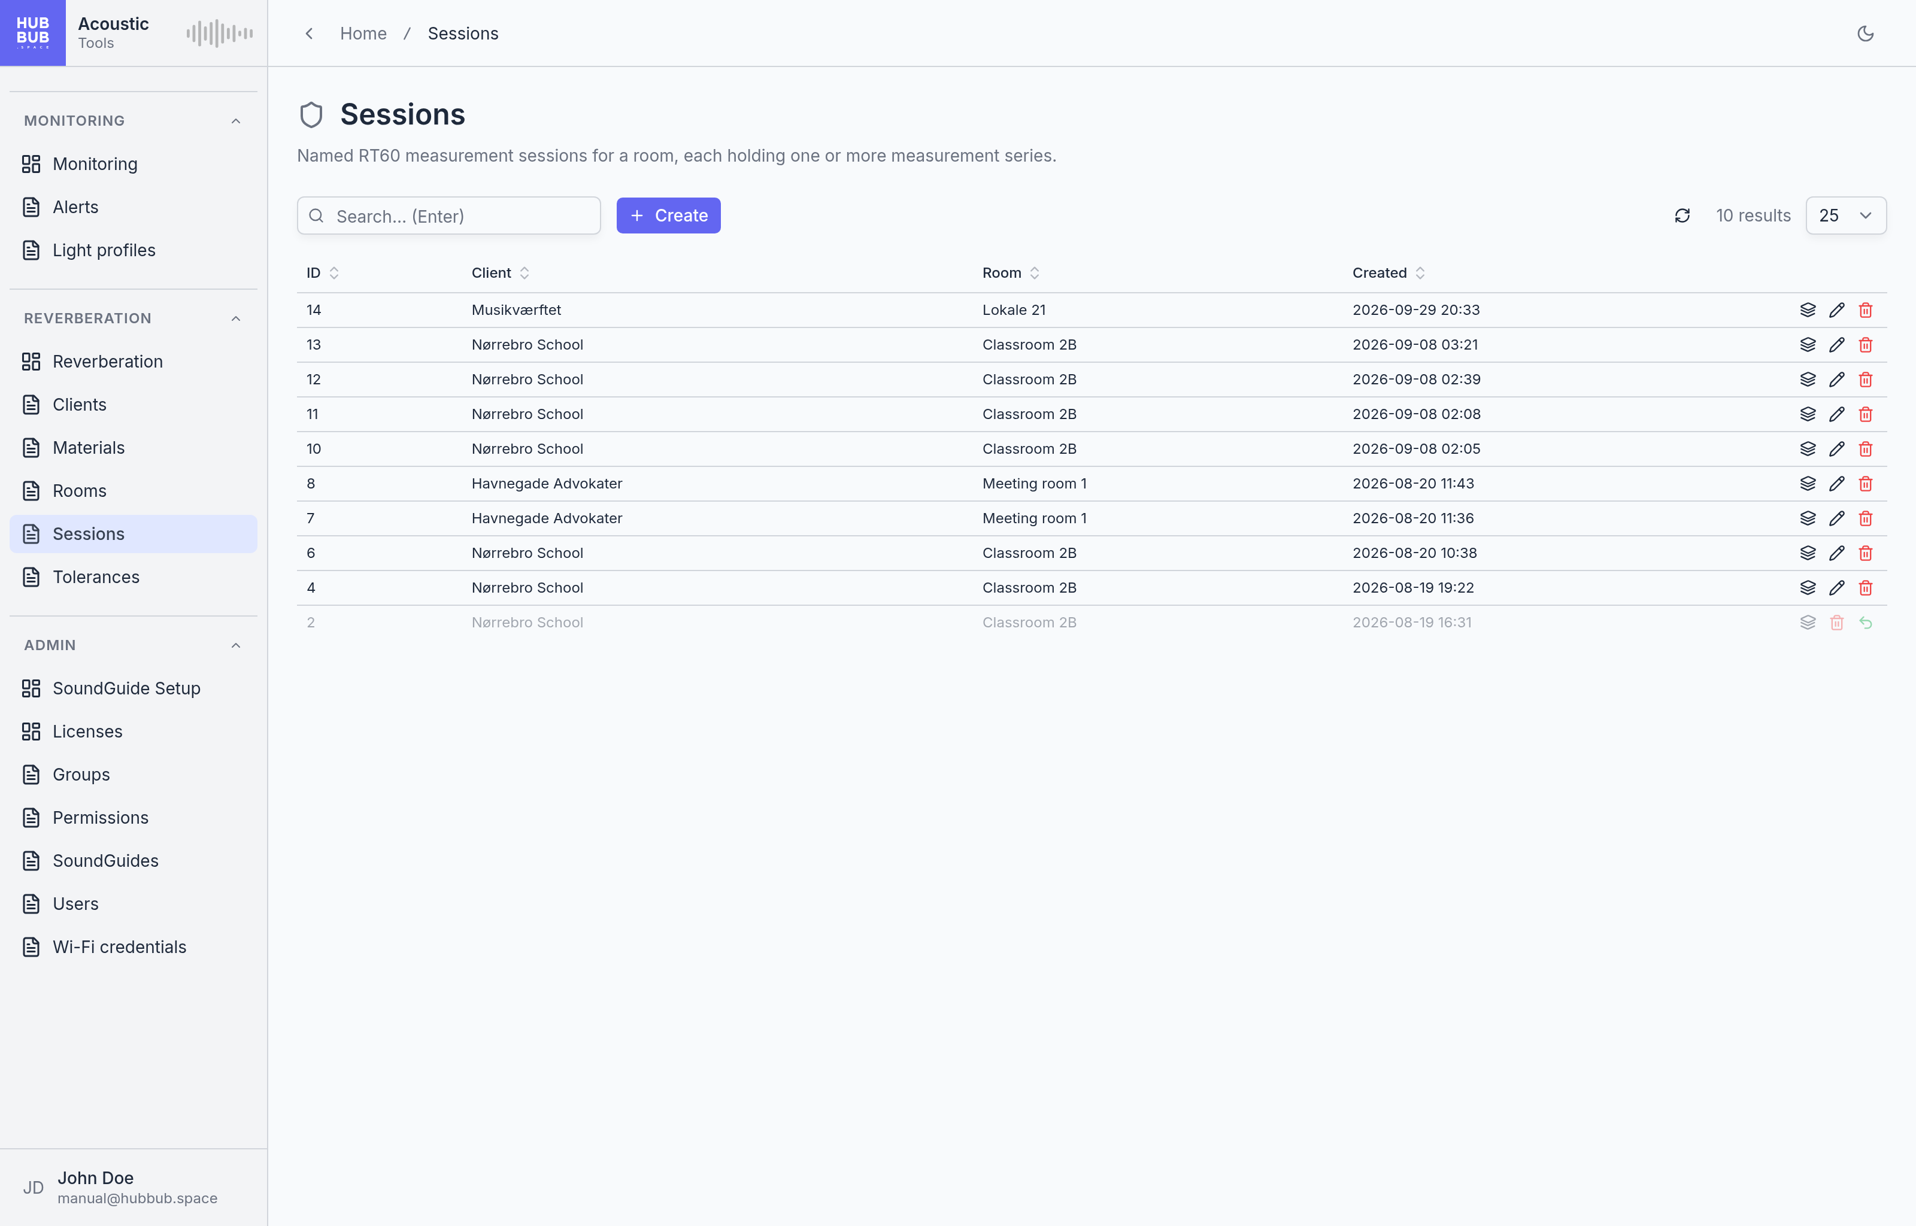Open Wi-Fi credentials in sidebar
1916x1226 pixels.
click(x=133, y=948)
